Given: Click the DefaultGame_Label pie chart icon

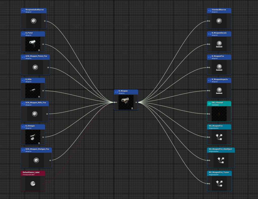Looking at the screenshot, I should pos(33,184).
